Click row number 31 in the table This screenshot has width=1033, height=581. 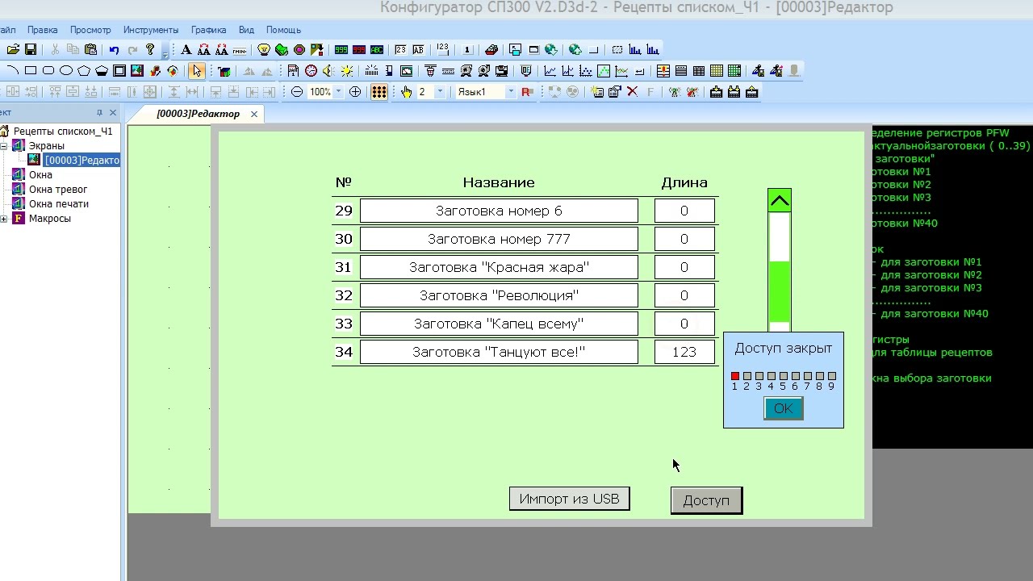[344, 267]
